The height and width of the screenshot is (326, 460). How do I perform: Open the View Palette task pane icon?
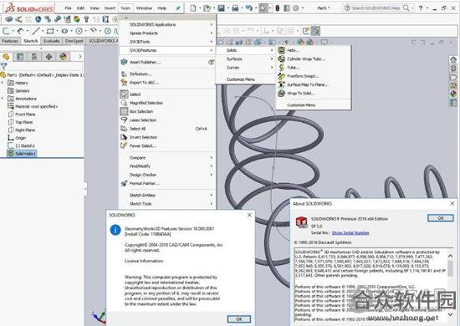click(453, 85)
